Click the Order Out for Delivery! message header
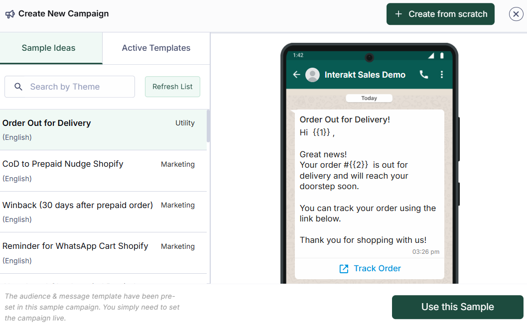 point(345,119)
